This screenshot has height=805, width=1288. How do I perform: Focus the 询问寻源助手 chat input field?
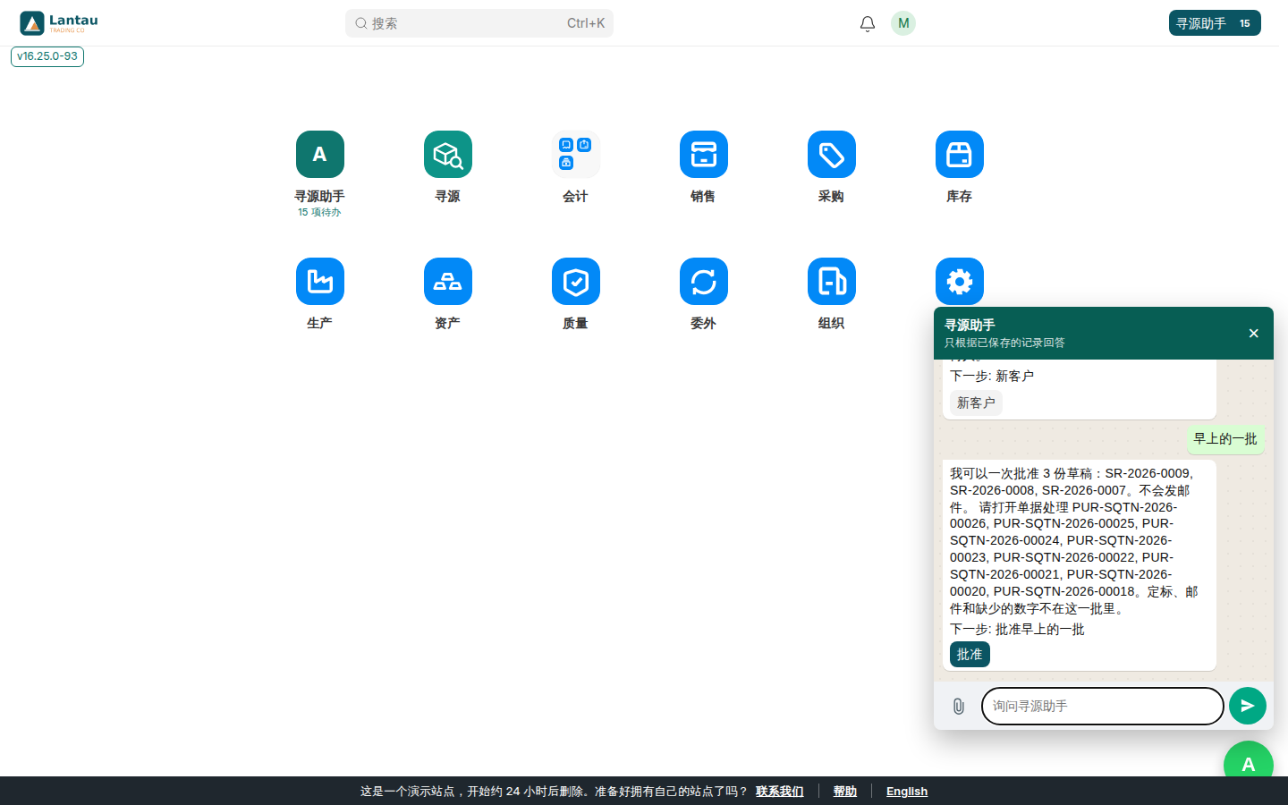point(1103,706)
